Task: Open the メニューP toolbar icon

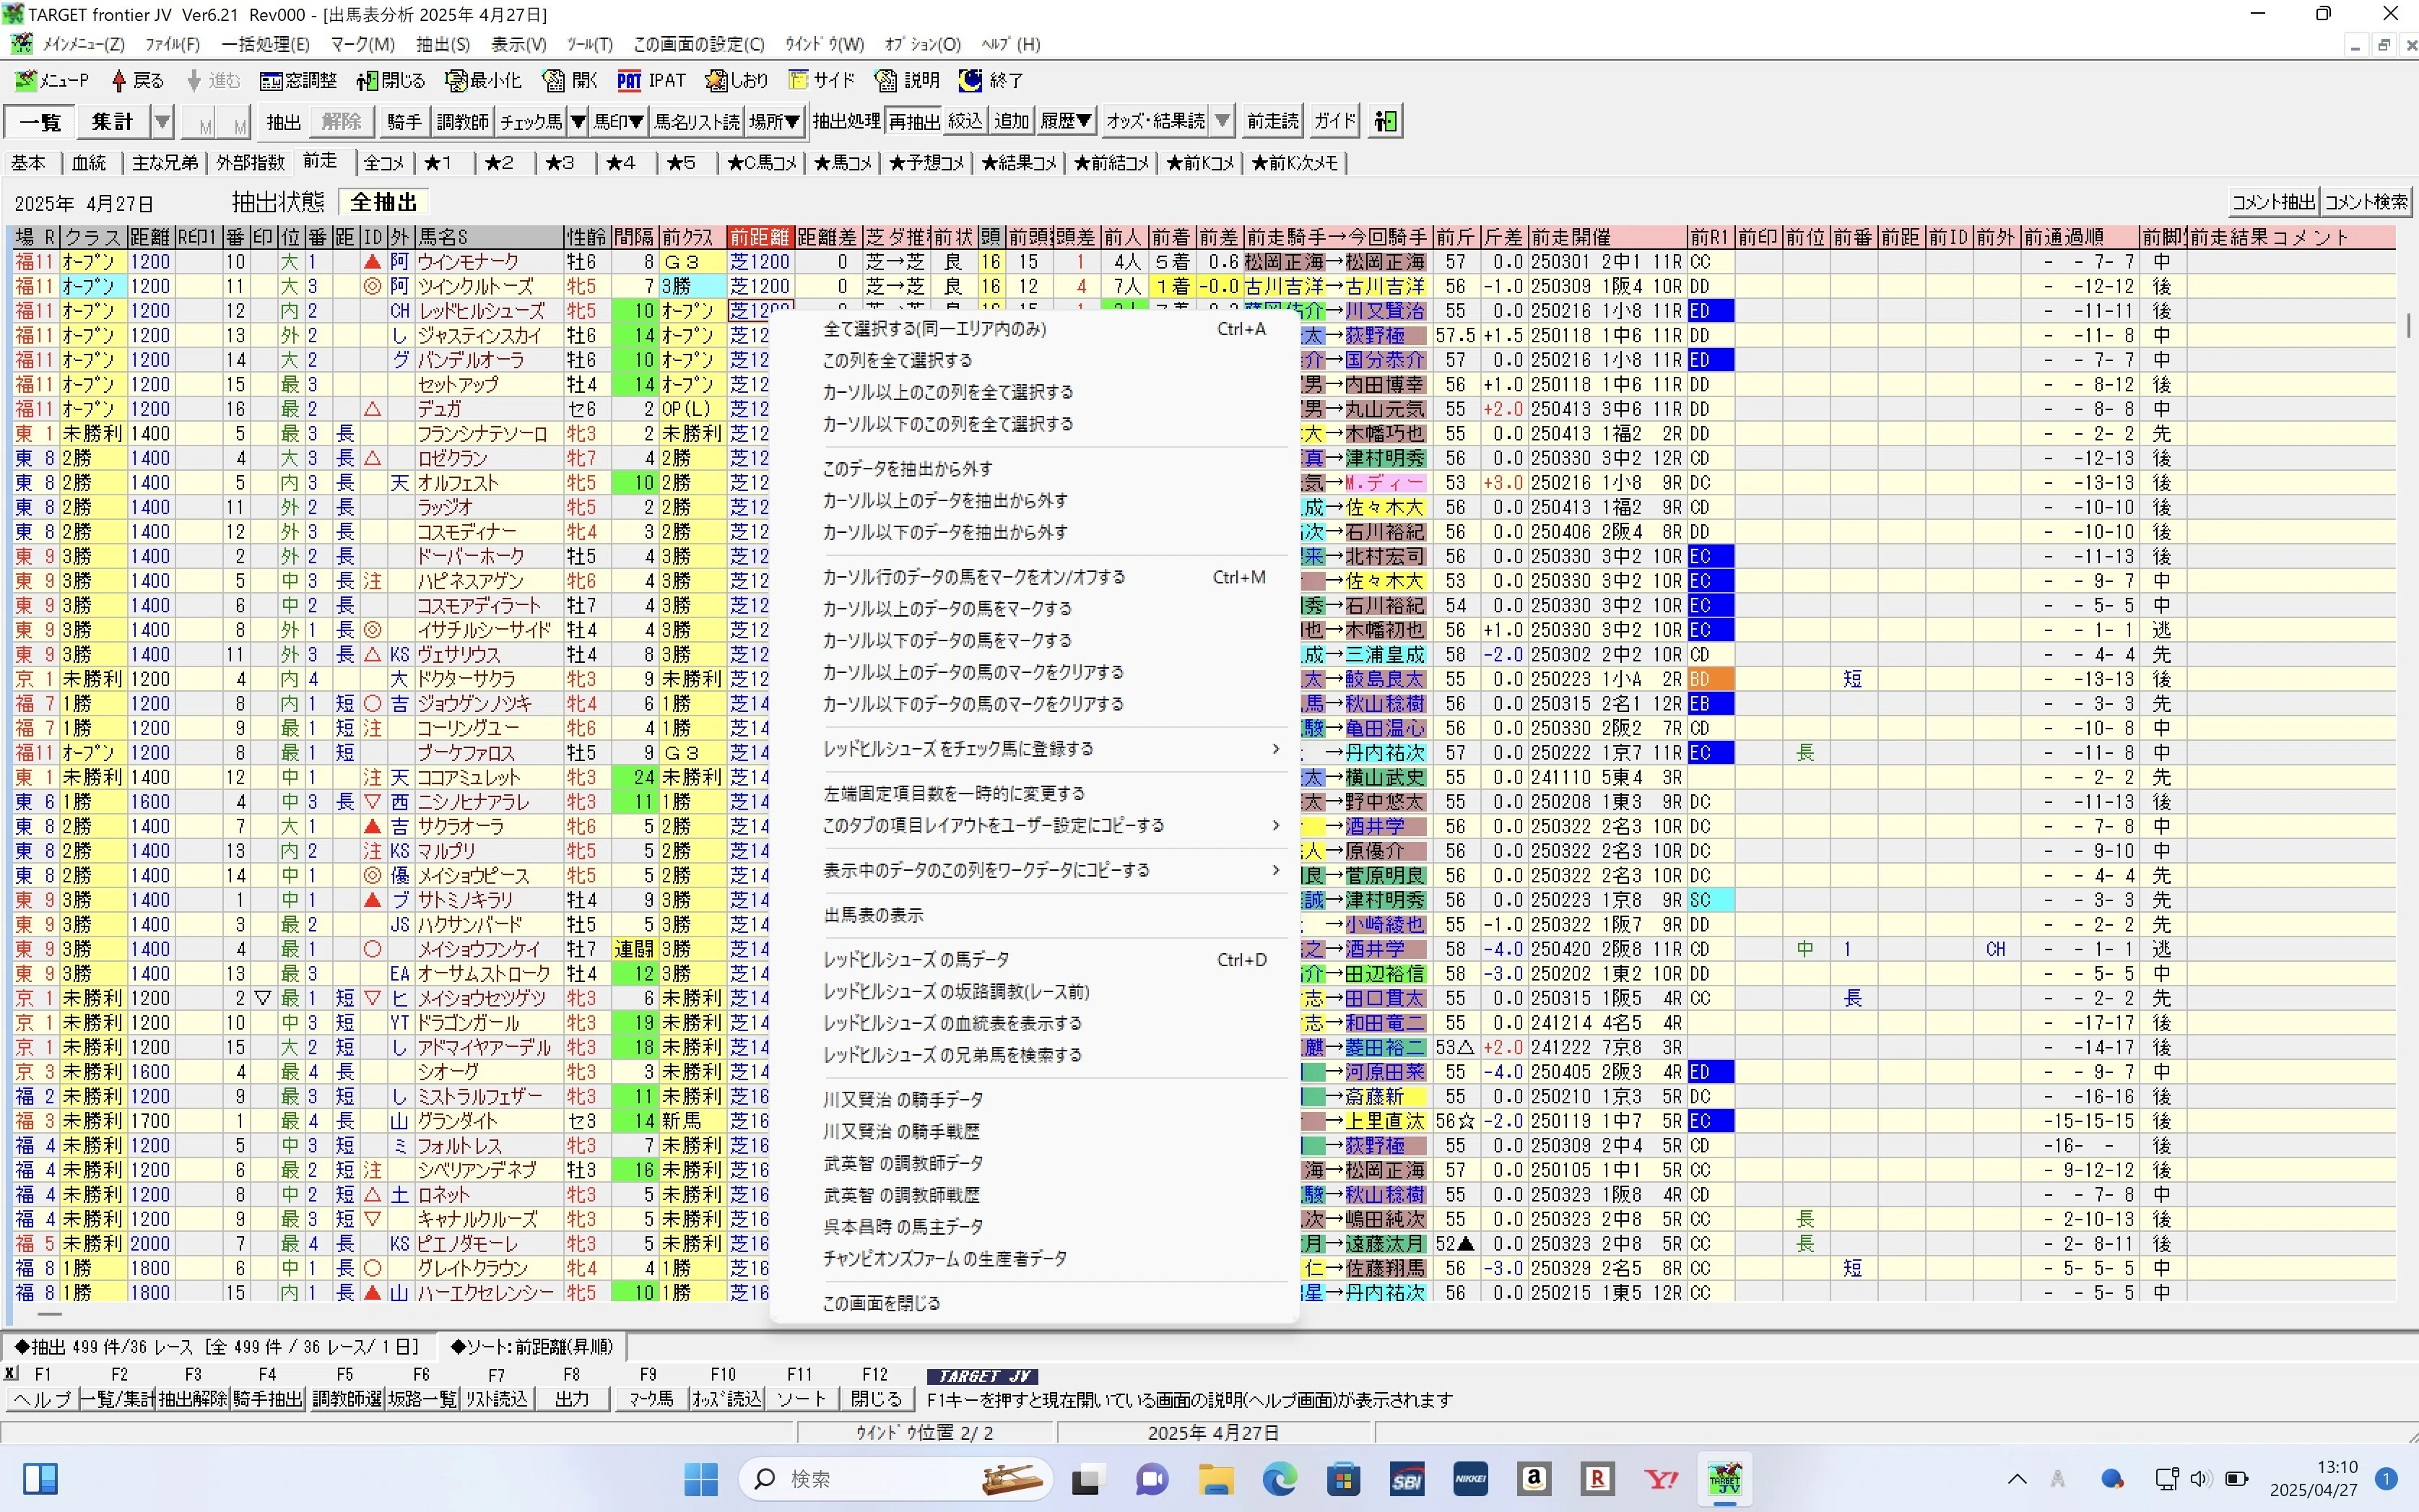Action: [x=51, y=81]
